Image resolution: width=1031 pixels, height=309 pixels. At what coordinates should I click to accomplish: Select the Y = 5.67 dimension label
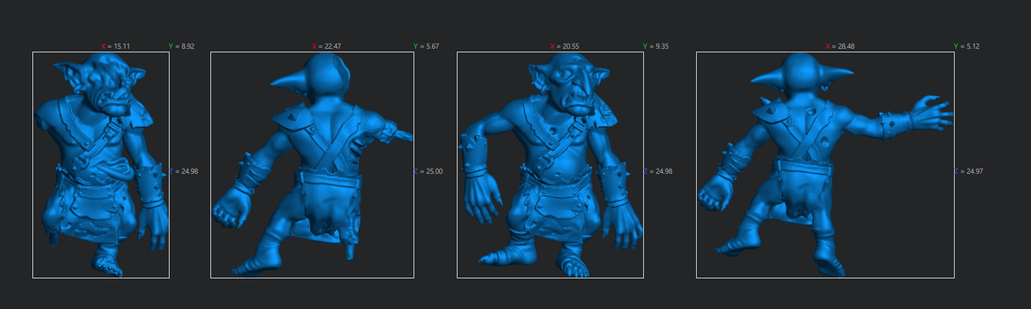[426, 46]
